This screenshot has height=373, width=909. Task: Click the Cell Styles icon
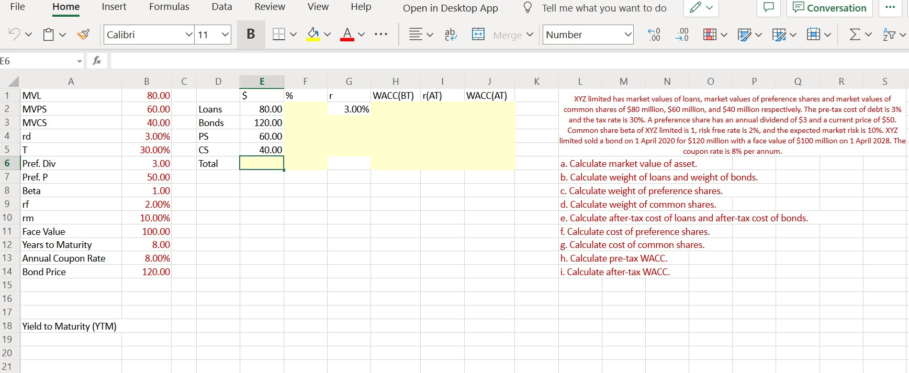[x=744, y=35]
